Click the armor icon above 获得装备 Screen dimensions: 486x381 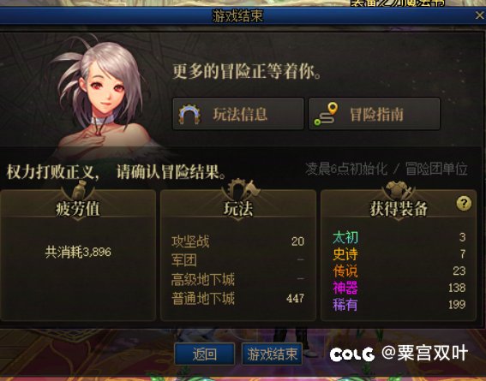(x=399, y=189)
